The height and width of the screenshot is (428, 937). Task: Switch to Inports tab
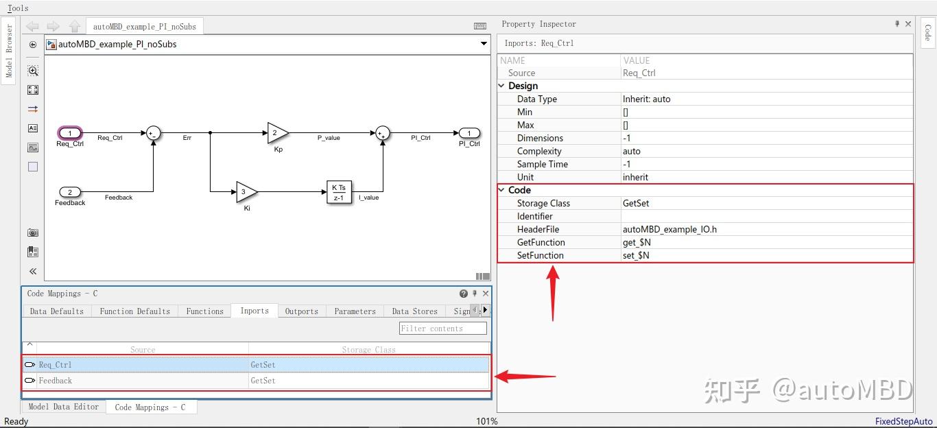254,311
